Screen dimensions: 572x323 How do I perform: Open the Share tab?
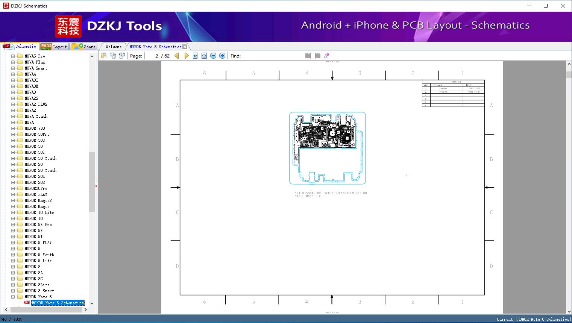pyautogui.click(x=83, y=47)
